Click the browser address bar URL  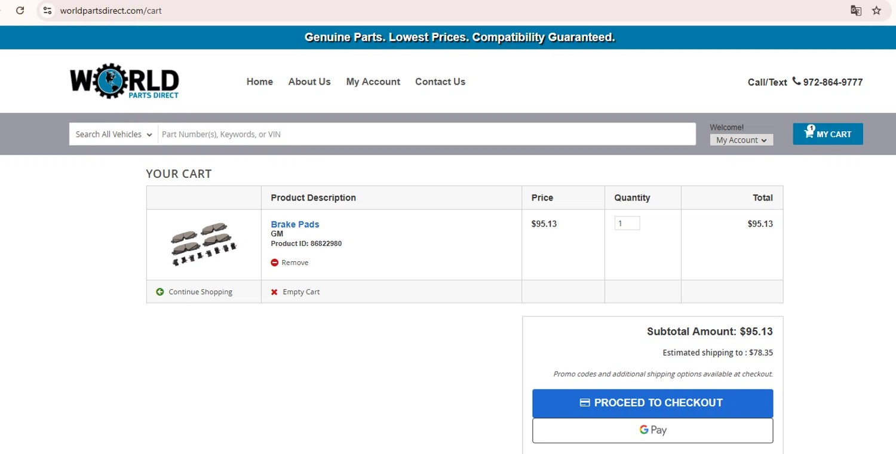pos(111,11)
